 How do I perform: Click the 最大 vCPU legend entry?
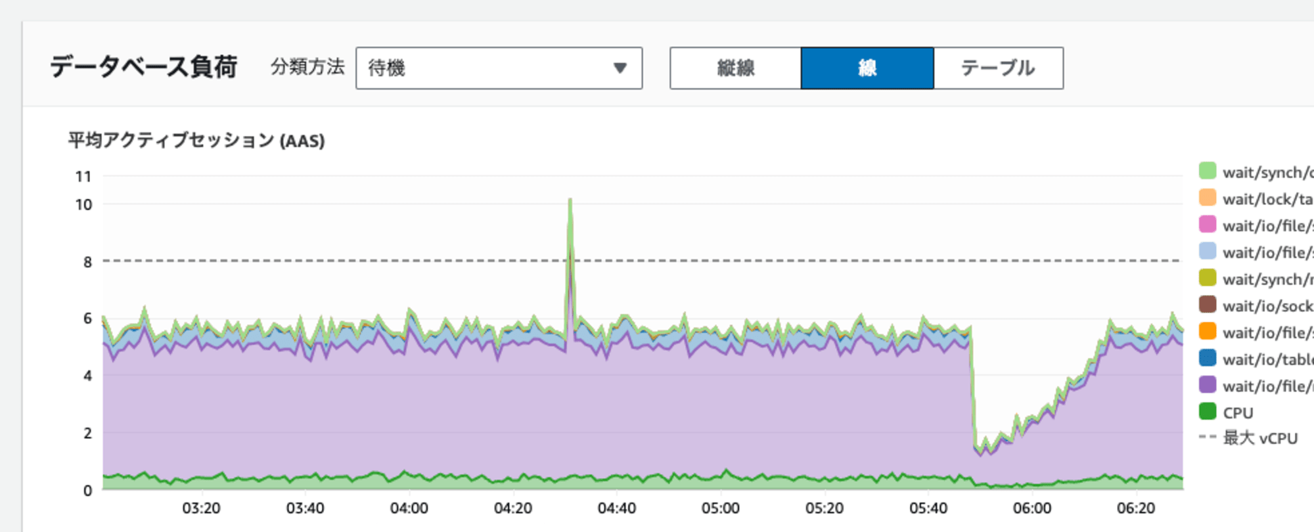point(1248,438)
